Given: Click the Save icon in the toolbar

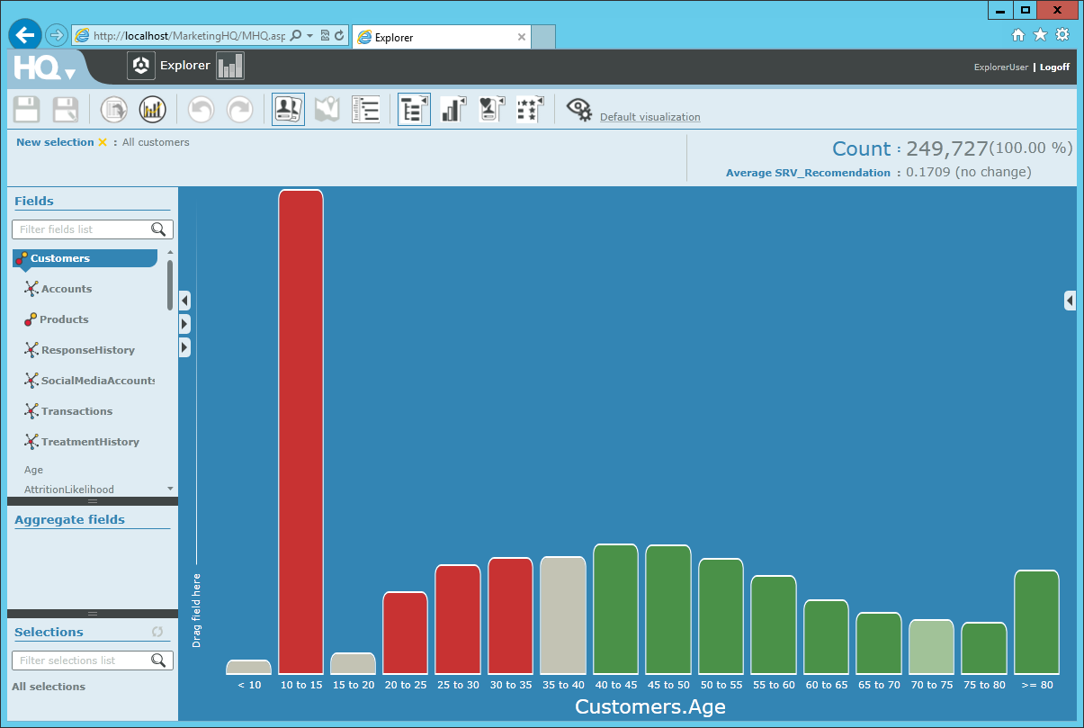Looking at the screenshot, I should coord(26,109).
